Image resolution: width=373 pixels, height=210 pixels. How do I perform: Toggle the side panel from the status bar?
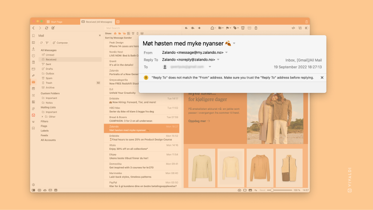[33, 190]
